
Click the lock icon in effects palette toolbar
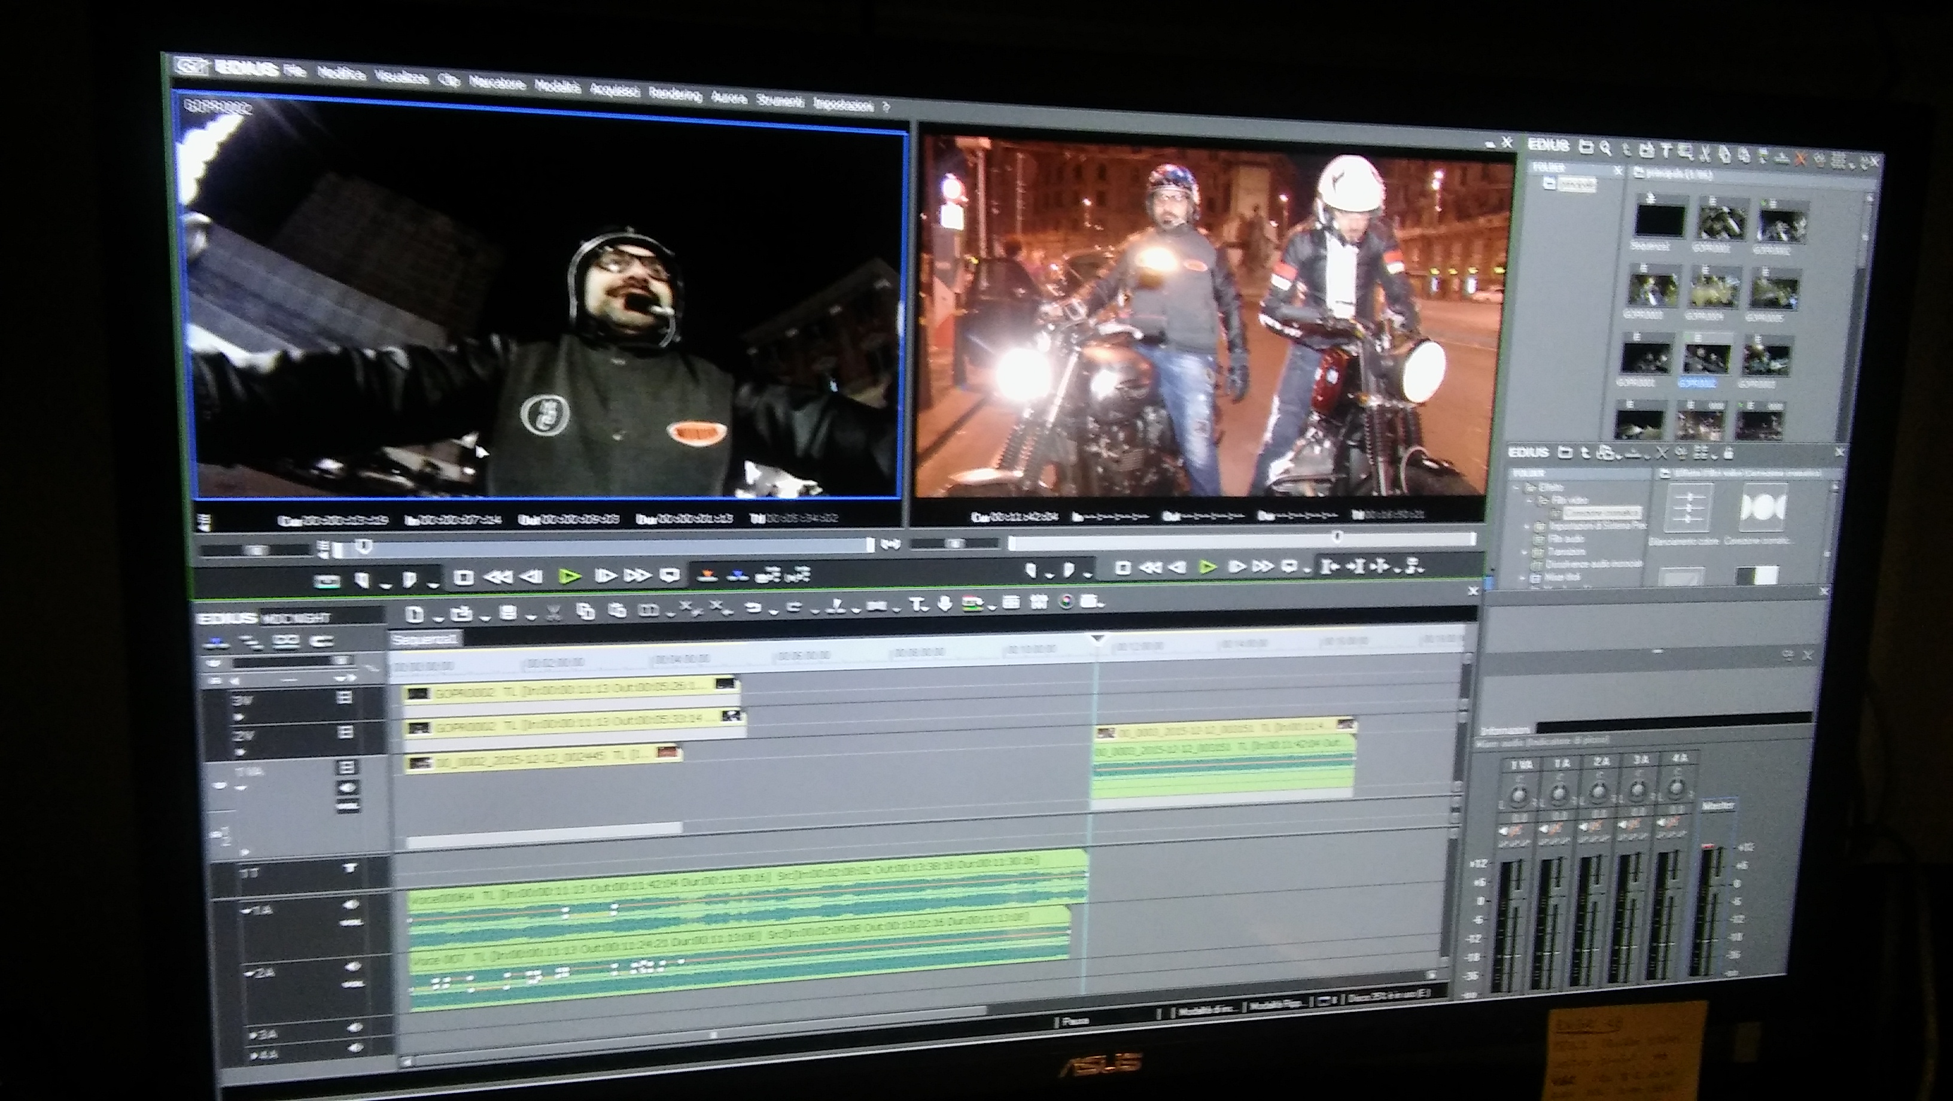point(1729,454)
